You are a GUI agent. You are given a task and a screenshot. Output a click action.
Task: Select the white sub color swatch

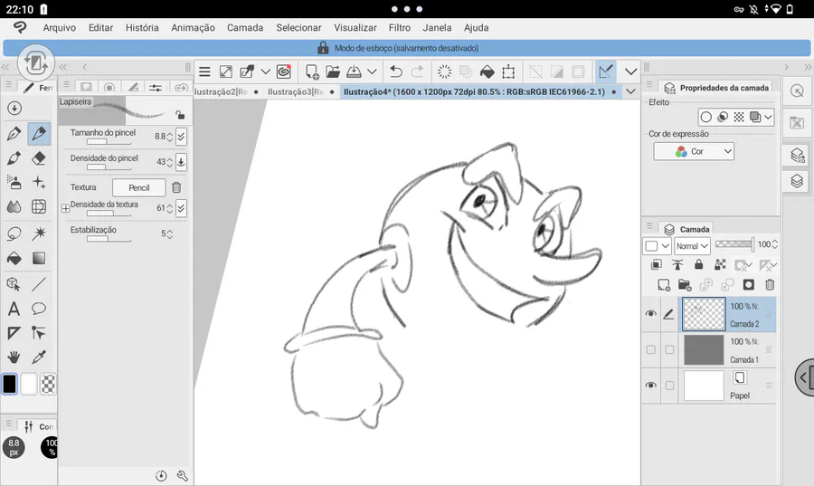click(x=29, y=385)
